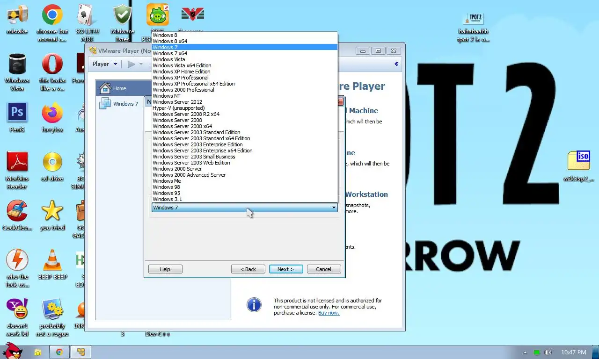The height and width of the screenshot is (359, 599).
Task: Pick Windows 2000 Advanced Server
Action: point(245,175)
